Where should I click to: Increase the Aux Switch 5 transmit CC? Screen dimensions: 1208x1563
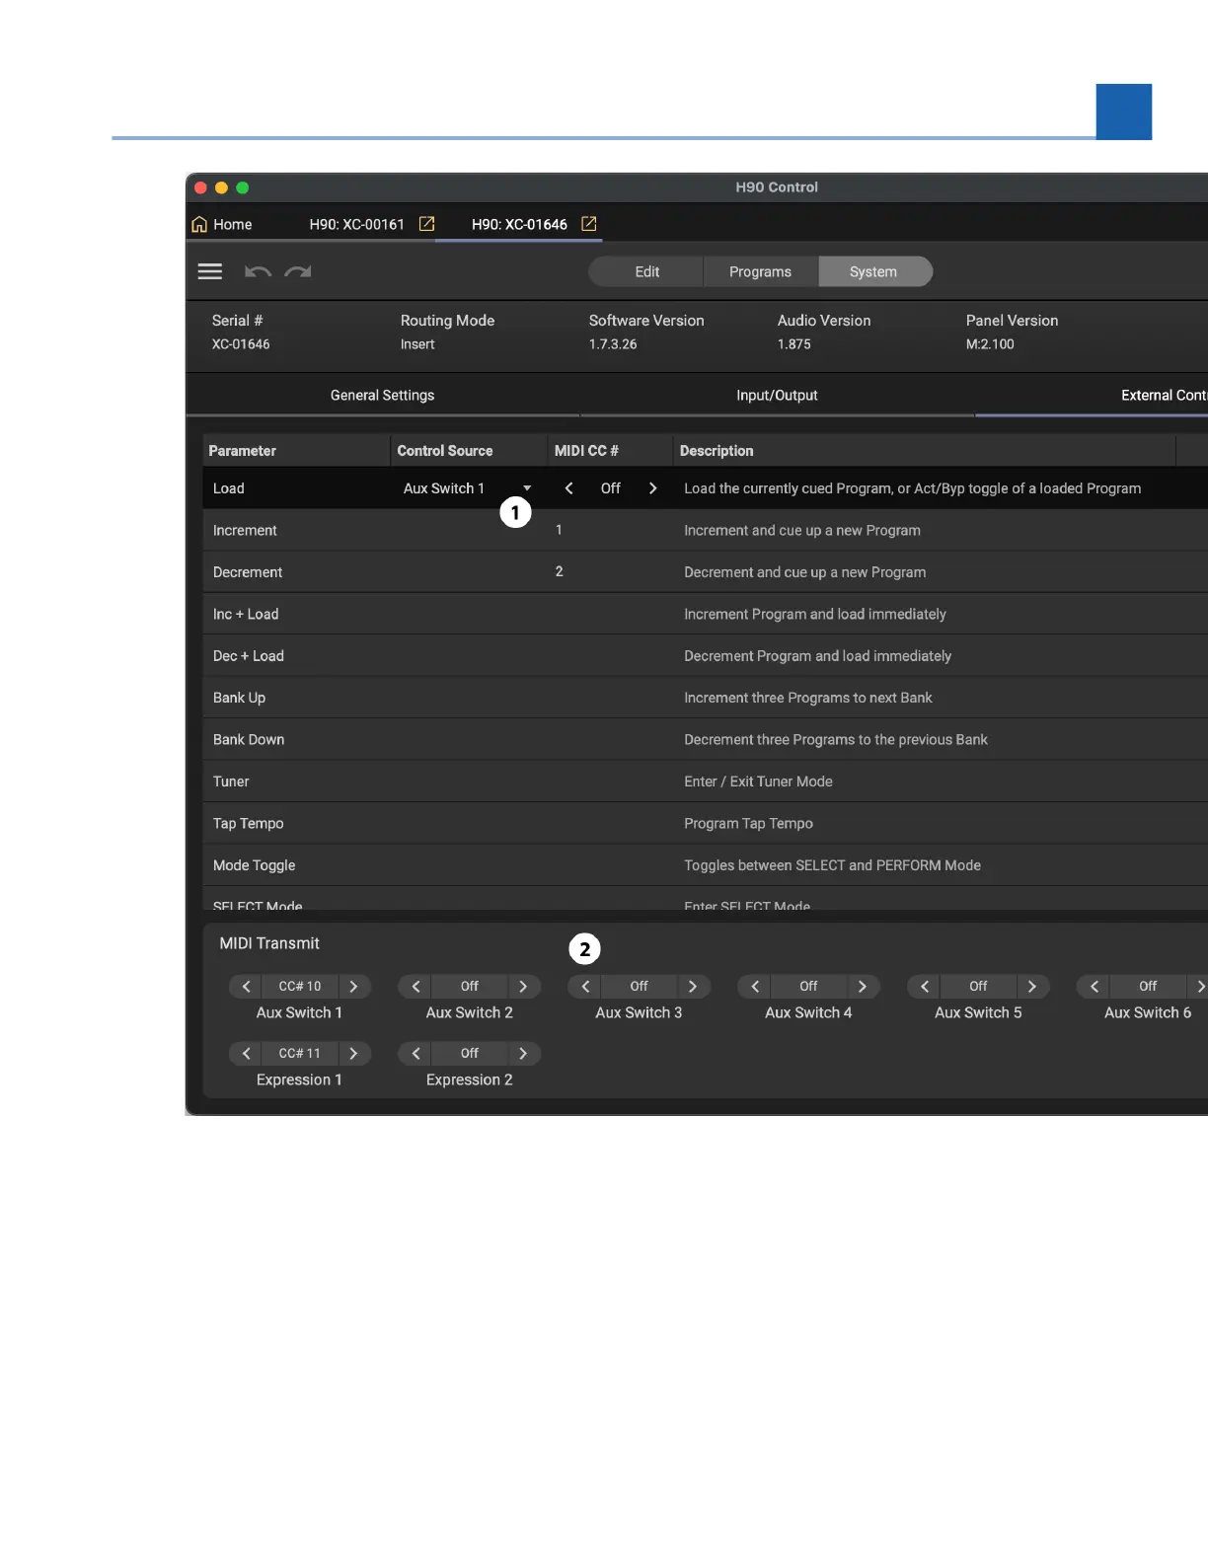pyautogui.click(x=1032, y=987)
